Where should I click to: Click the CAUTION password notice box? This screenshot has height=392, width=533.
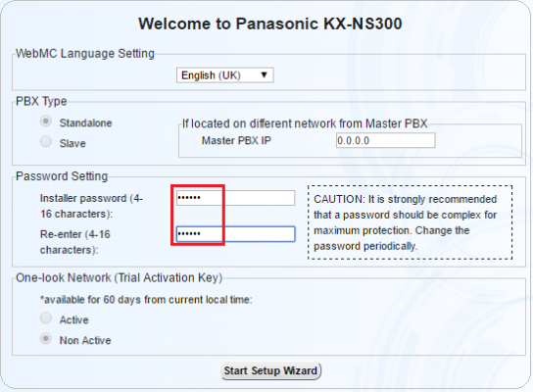(410, 222)
